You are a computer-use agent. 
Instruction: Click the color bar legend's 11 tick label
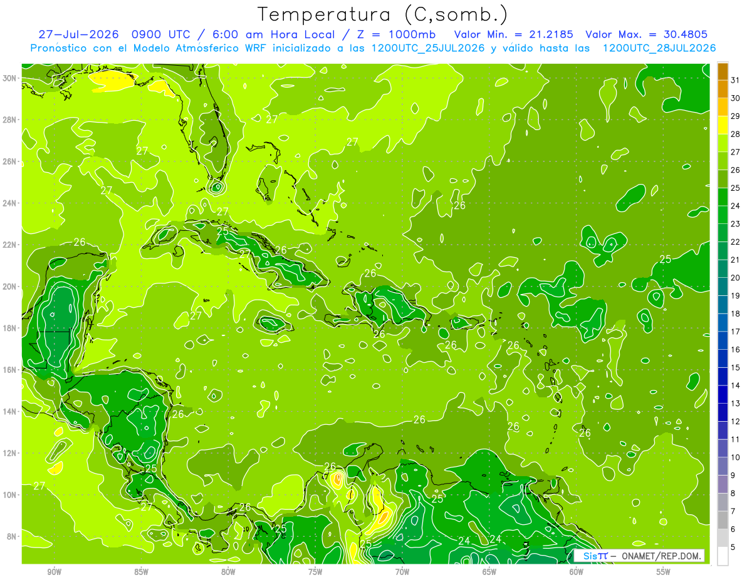tap(735, 439)
